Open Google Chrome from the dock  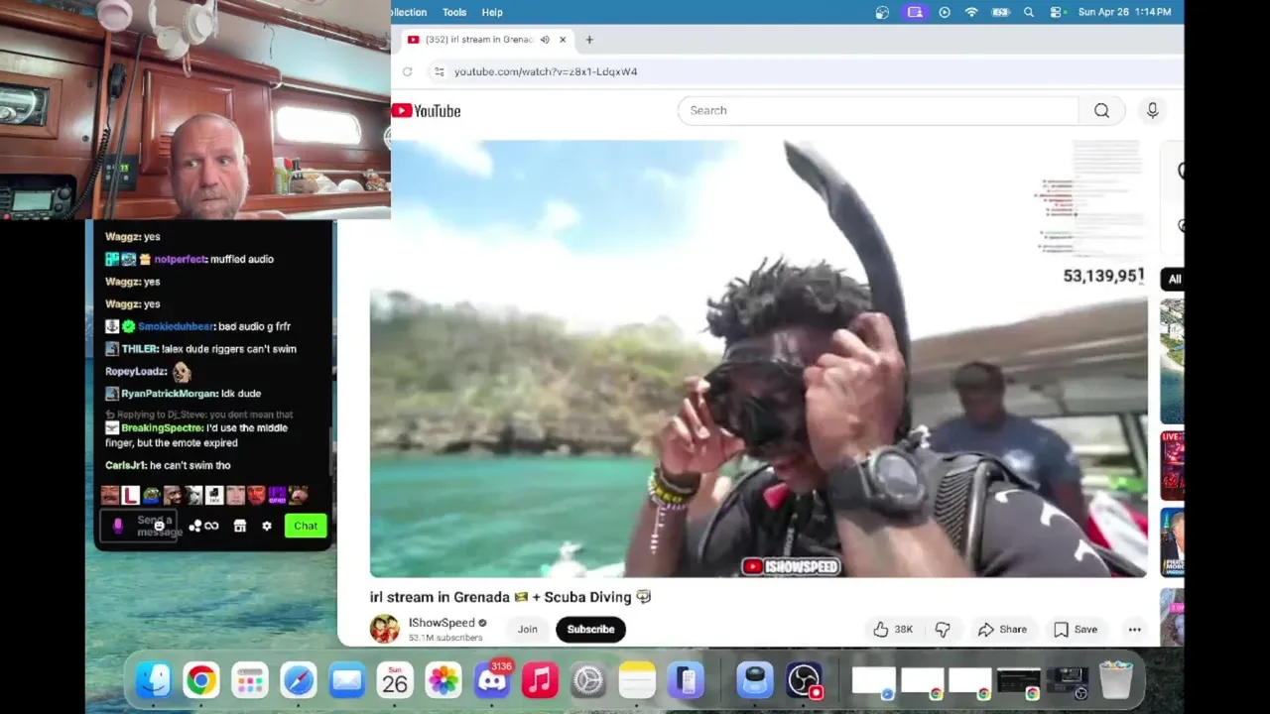click(x=201, y=680)
